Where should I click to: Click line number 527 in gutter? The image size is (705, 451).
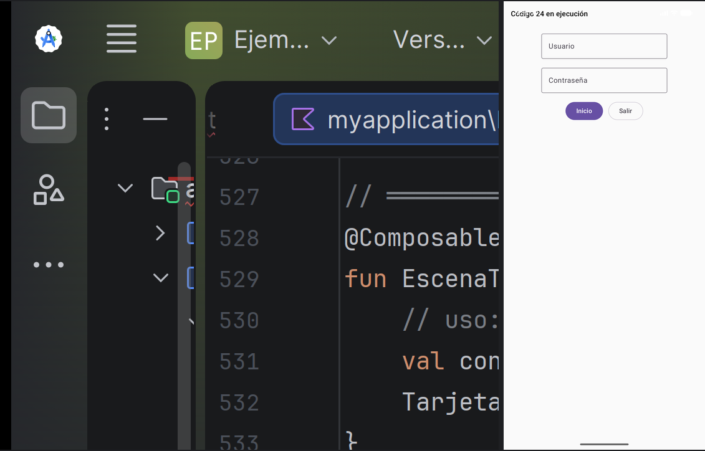pyautogui.click(x=239, y=197)
